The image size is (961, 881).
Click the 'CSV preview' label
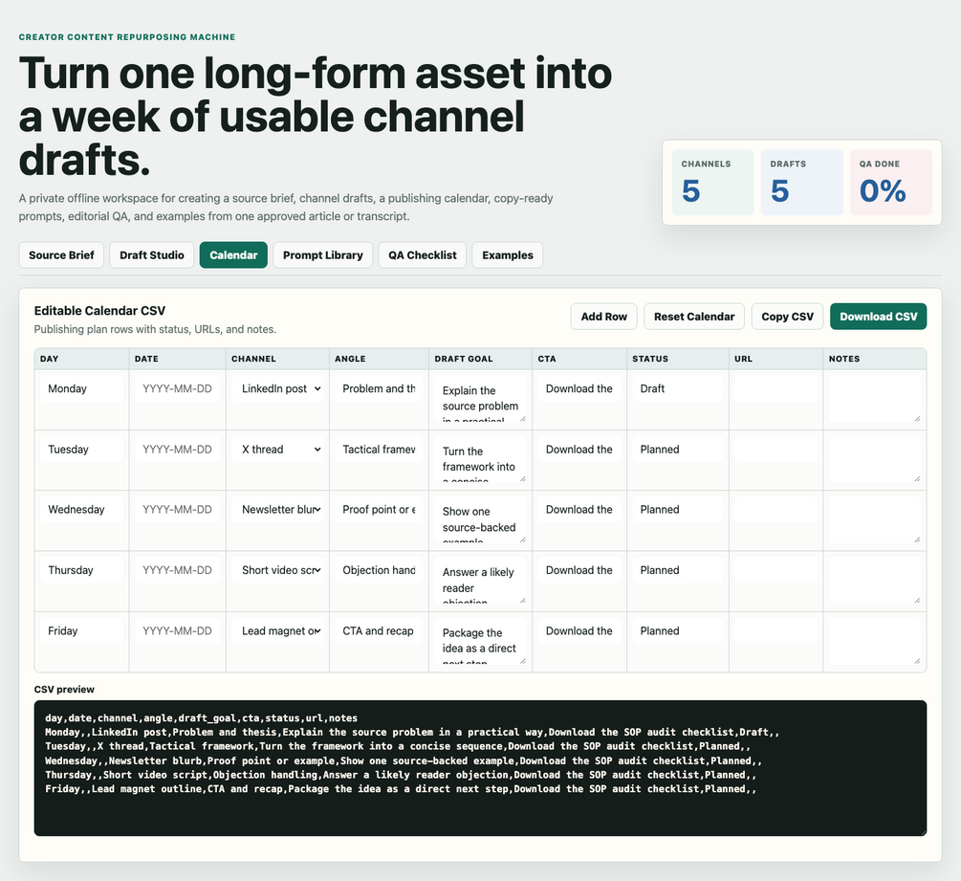point(64,689)
